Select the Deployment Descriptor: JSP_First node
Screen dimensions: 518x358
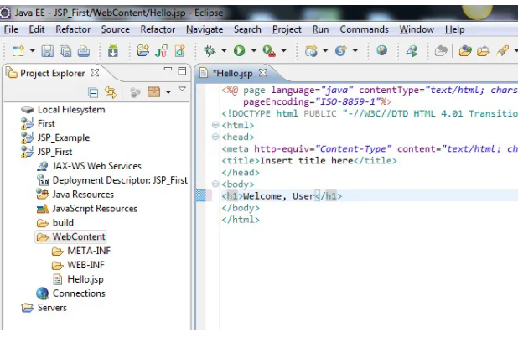pyautogui.click(x=119, y=180)
